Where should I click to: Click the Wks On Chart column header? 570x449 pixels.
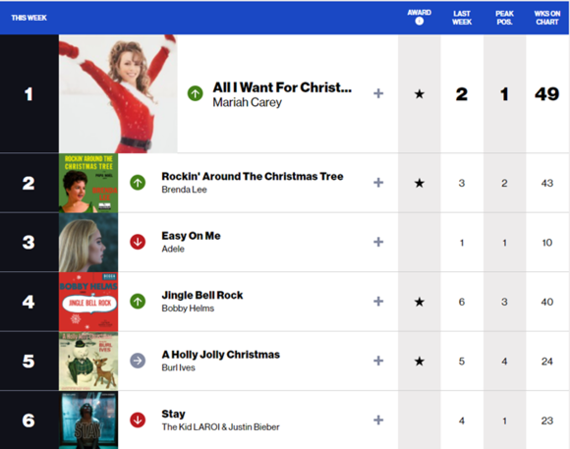[547, 18]
